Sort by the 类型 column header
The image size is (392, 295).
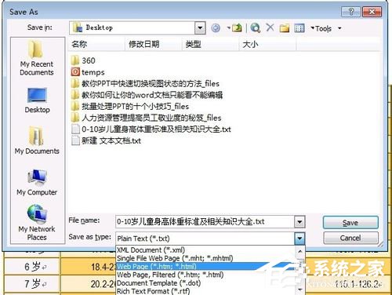pyautogui.click(x=210, y=44)
